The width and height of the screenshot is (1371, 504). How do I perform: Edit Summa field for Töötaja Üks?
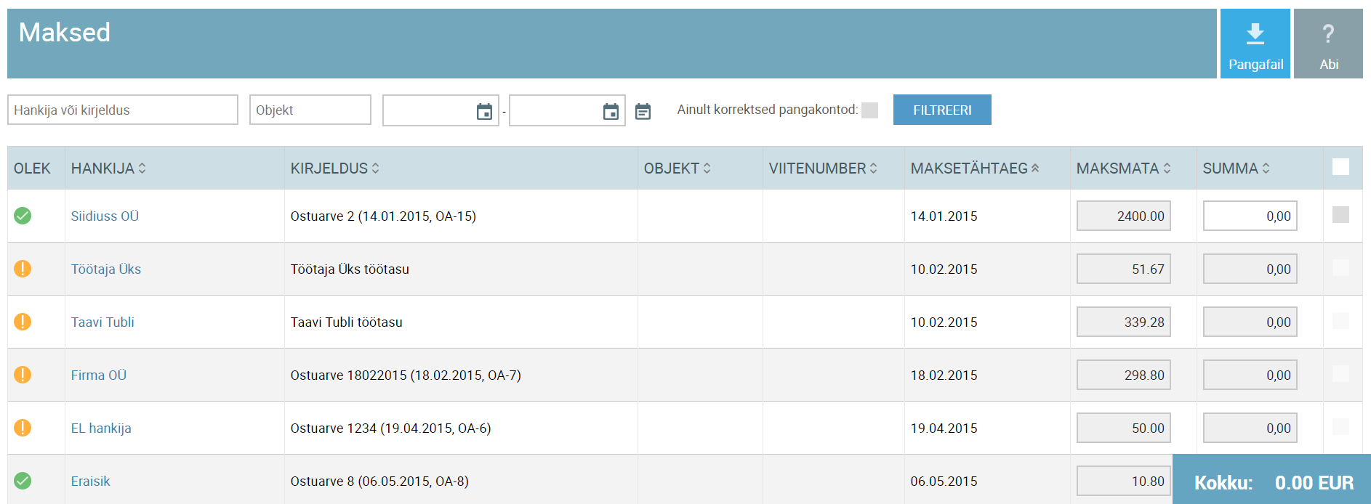click(1250, 269)
